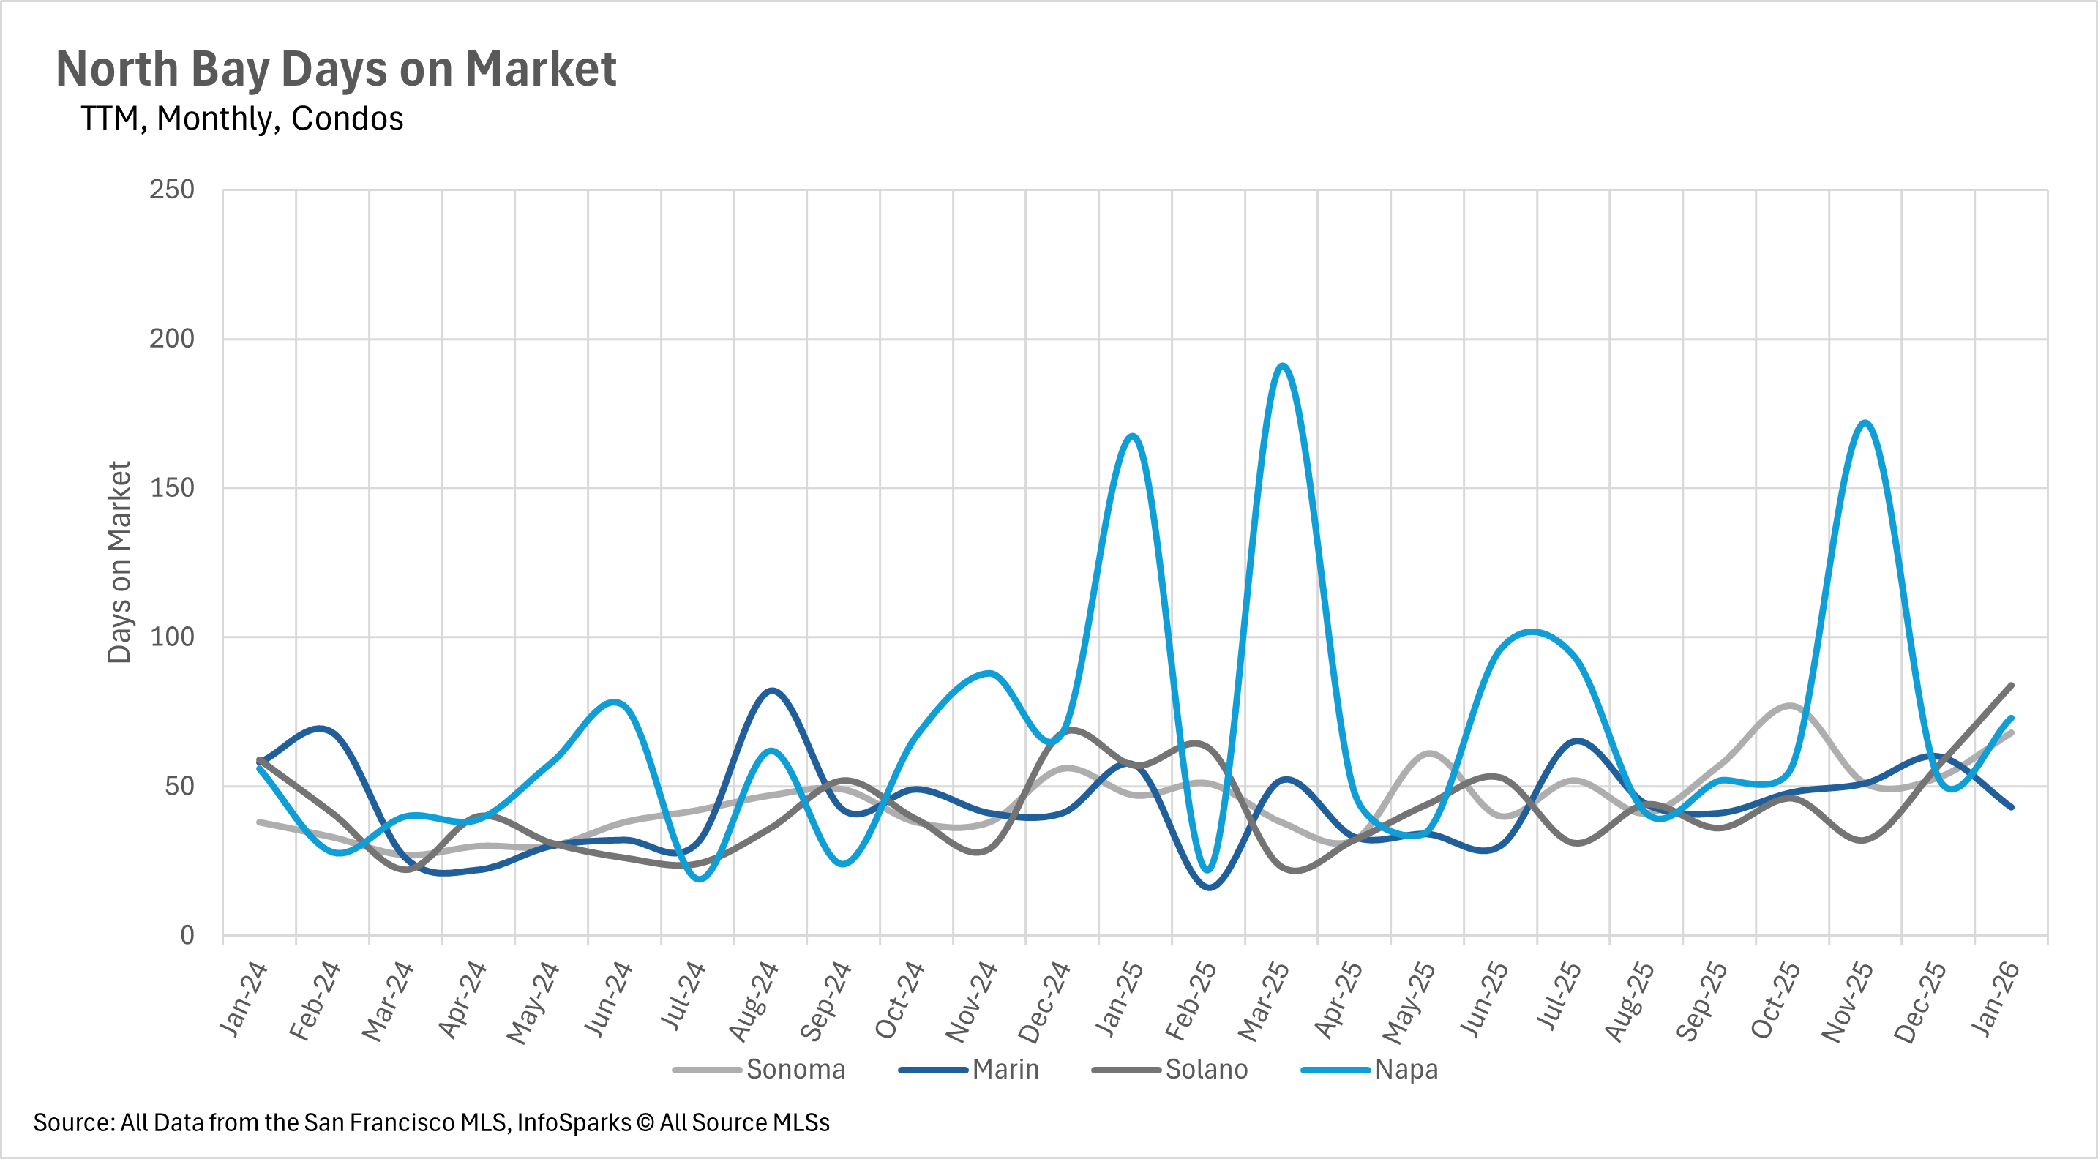
Task: Select the Marin legend label
Action: click(1005, 1070)
